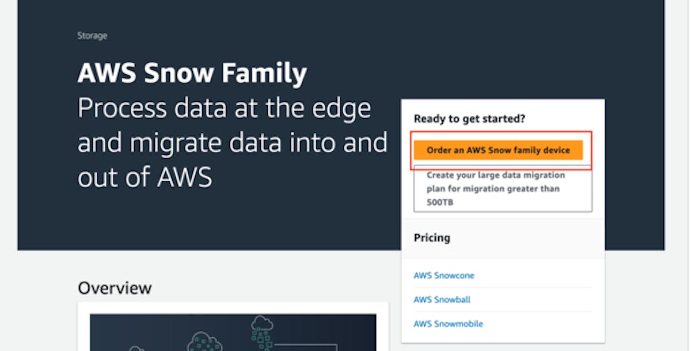The image size is (691, 351).
Task: Click the Pricing section heading
Action: pos(432,238)
